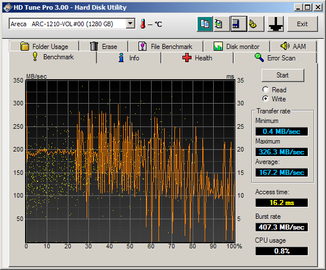The width and height of the screenshot is (326, 270).
Task: Click the minimum value 0.4 MB/sec
Action: [282, 132]
